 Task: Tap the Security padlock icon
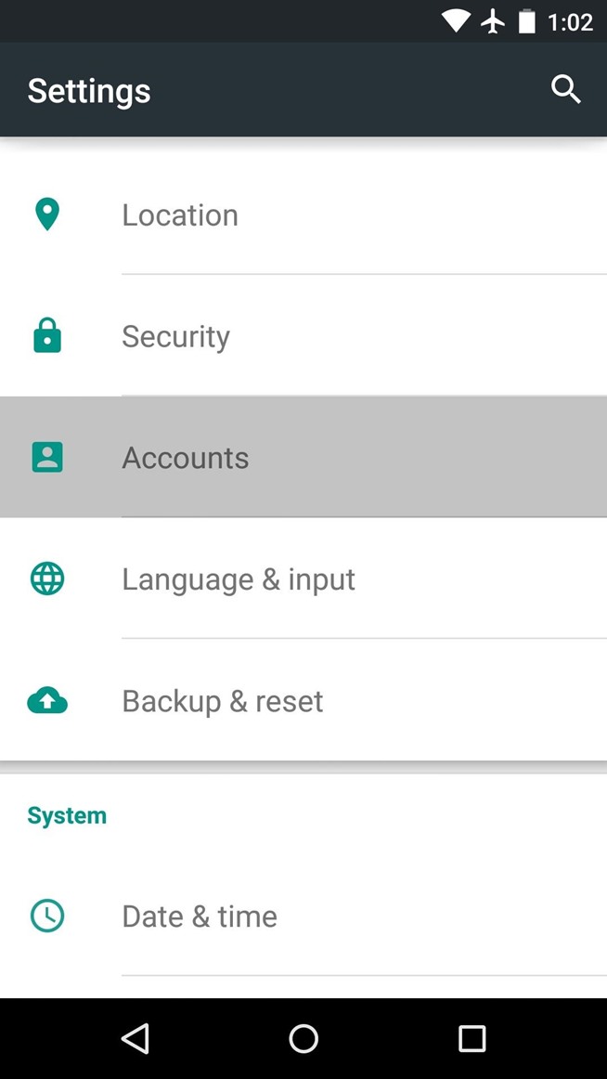click(46, 336)
